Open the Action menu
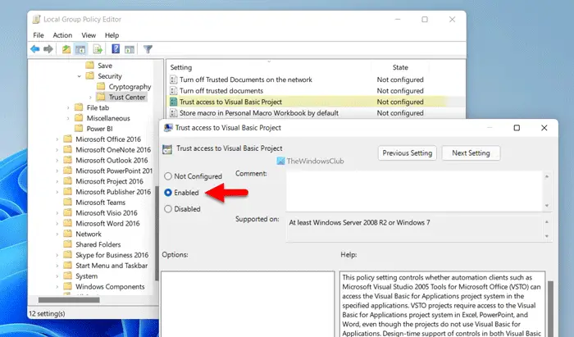 point(62,35)
